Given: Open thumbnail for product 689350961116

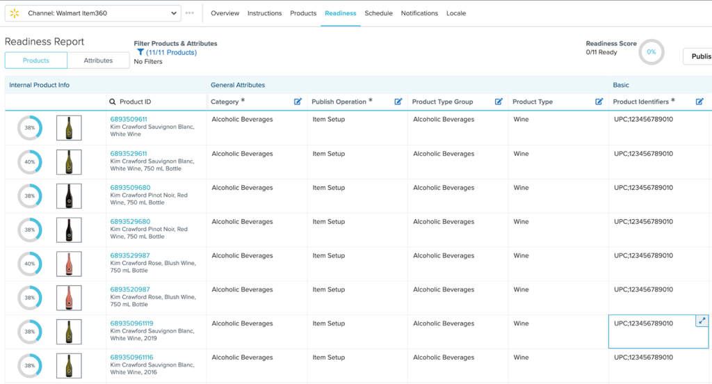Looking at the screenshot, I should [69, 366].
